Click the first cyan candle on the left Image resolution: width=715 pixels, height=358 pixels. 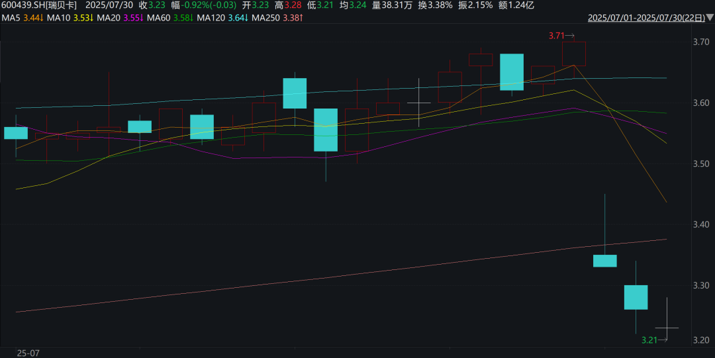point(16,133)
